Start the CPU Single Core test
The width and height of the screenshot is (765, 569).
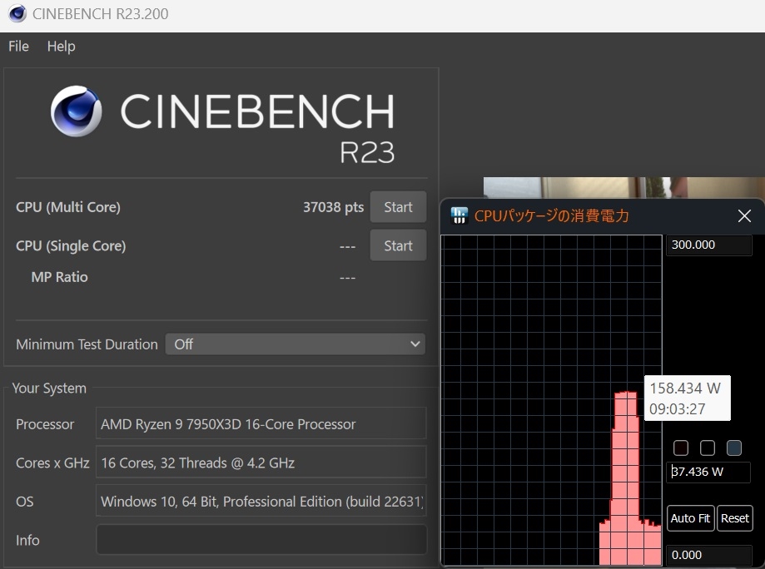tap(398, 245)
